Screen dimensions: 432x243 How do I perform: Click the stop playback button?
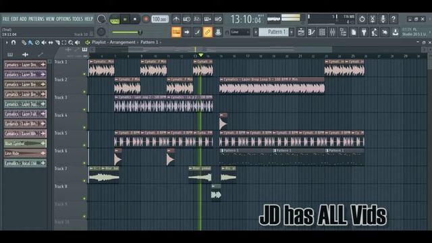135,20
